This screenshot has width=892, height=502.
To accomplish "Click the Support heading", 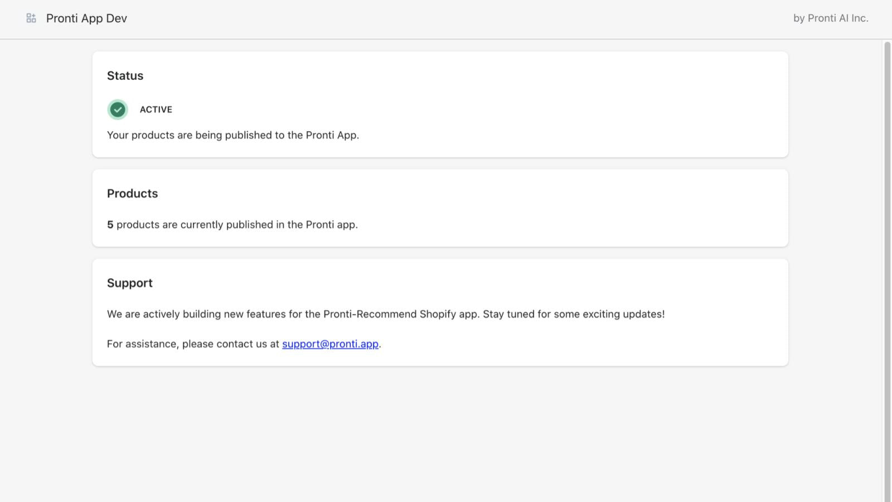I will coord(129,283).
